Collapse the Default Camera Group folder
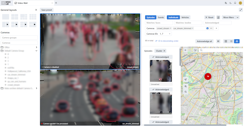Viewport: 244px width, 127px height. tap(36, 51)
